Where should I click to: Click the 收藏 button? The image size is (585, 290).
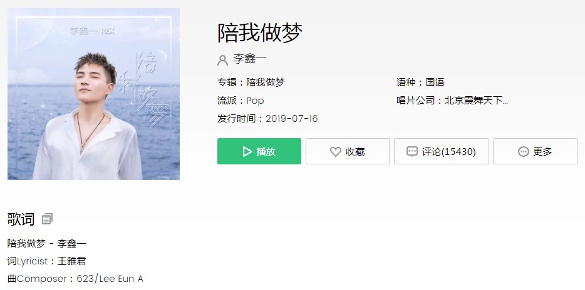point(348,151)
